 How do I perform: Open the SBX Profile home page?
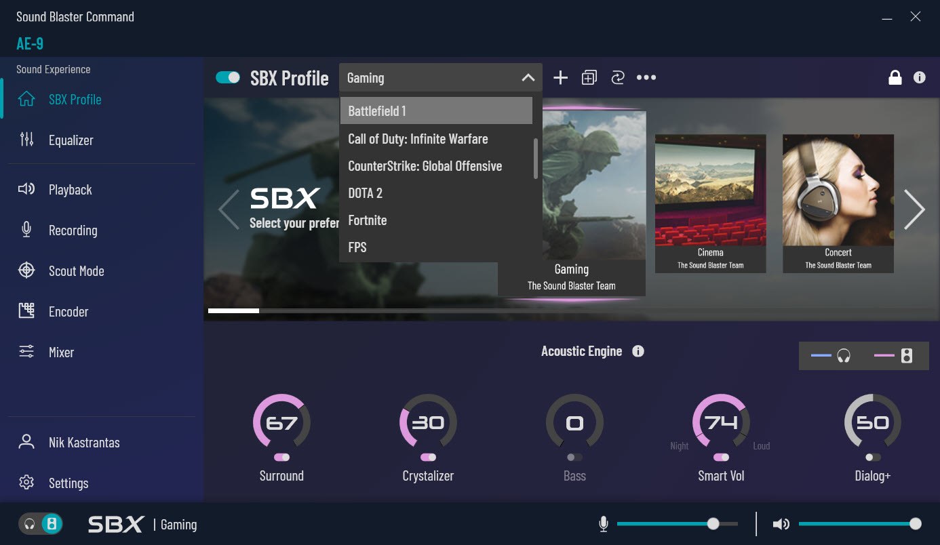click(x=75, y=100)
